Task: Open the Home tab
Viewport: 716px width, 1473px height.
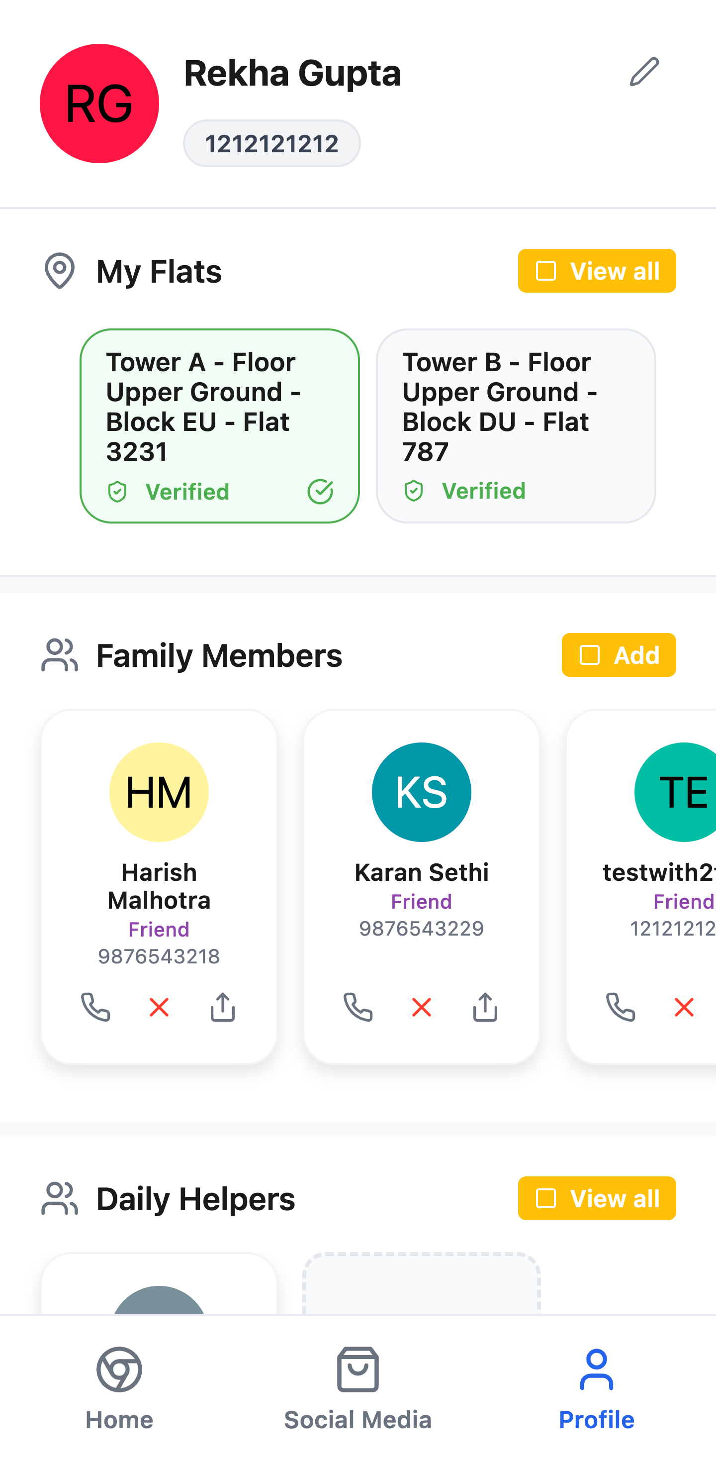Action: click(x=119, y=1388)
